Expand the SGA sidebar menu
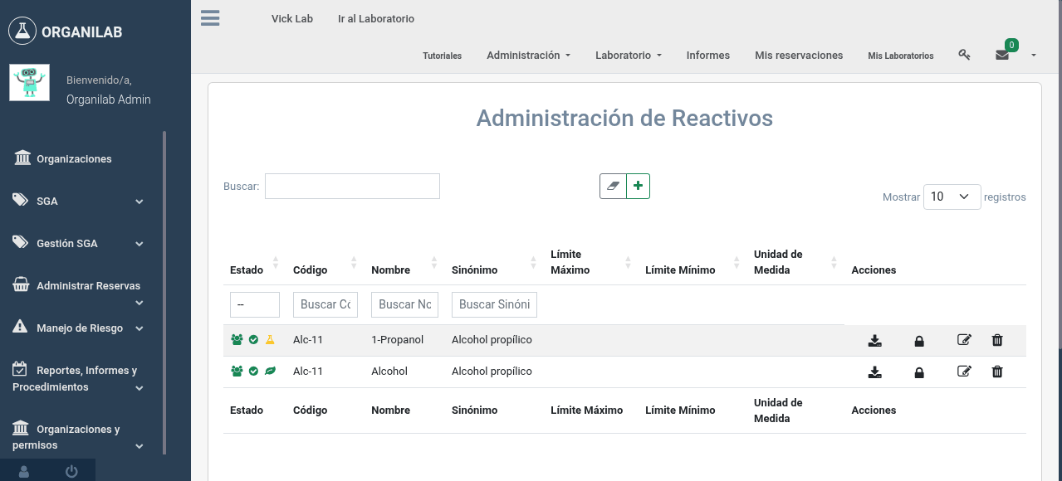 tap(79, 201)
